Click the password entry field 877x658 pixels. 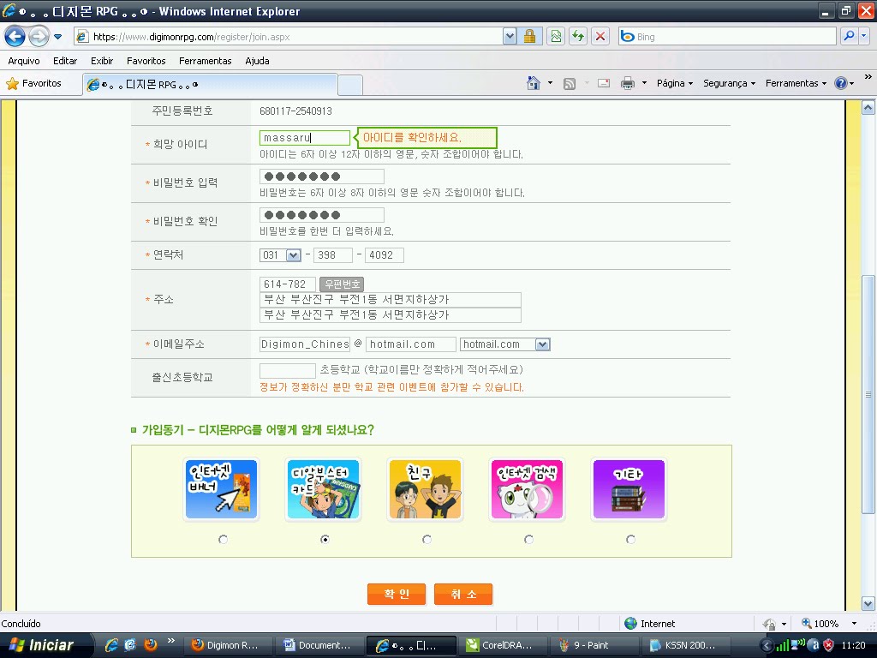(x=322, y=176)
